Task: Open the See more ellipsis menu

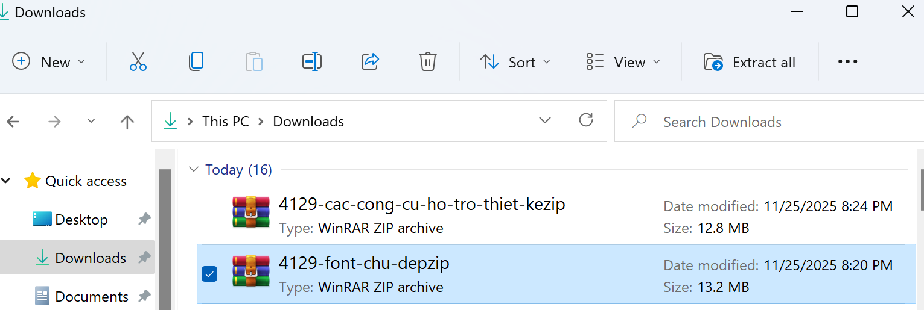Action: coord(847,62)
